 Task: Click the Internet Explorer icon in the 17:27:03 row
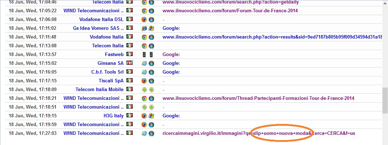[x=144, y=133]
